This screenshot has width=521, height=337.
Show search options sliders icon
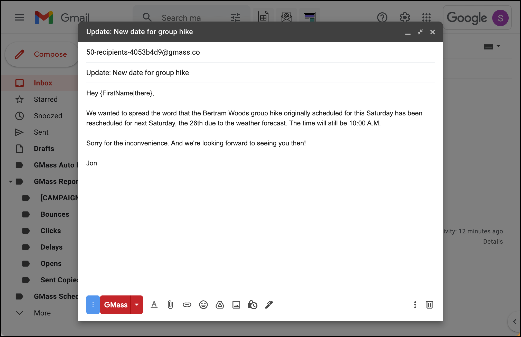click(x=236, y=17)
